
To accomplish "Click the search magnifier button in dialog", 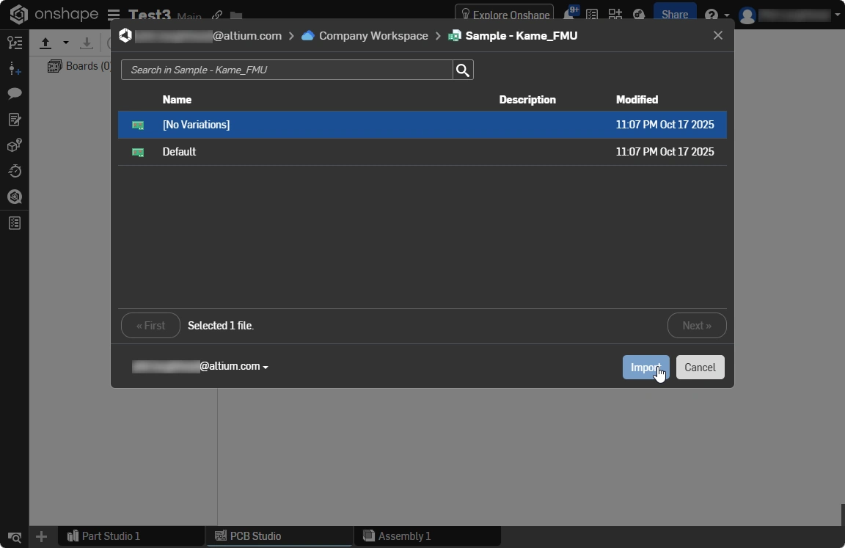I will point(463,70).
